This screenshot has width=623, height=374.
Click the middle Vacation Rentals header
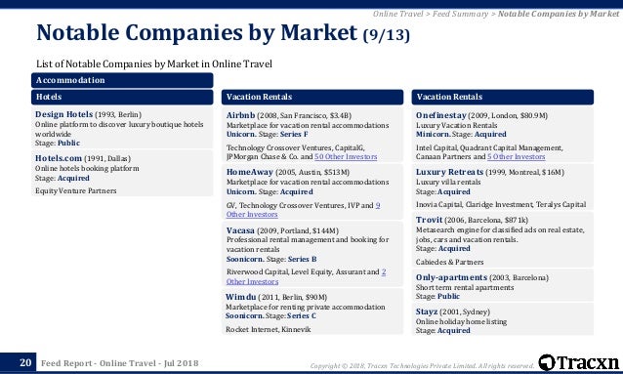pos(312,97)
